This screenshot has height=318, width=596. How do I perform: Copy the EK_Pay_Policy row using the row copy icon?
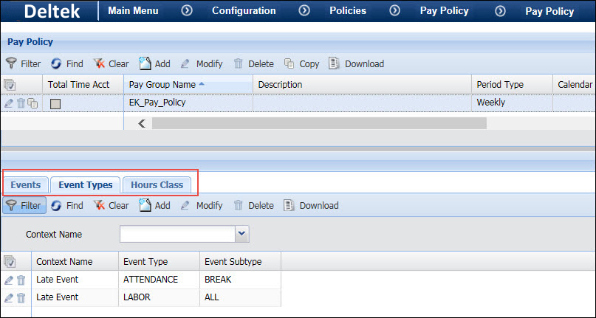[33, 103]
